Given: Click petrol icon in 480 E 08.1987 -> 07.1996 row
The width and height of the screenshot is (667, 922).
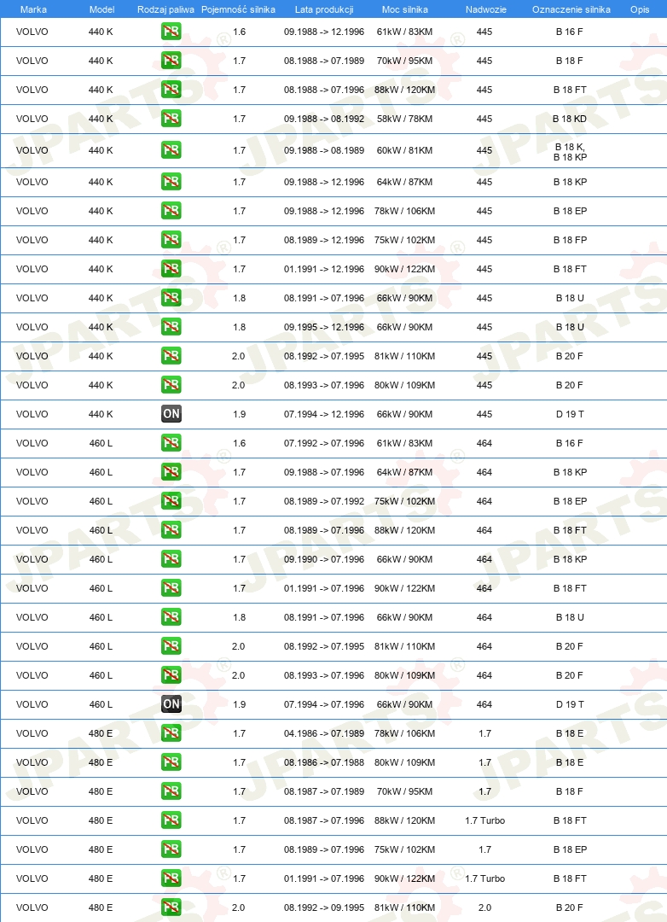Looking at the screenshot, I should point(171,820).
